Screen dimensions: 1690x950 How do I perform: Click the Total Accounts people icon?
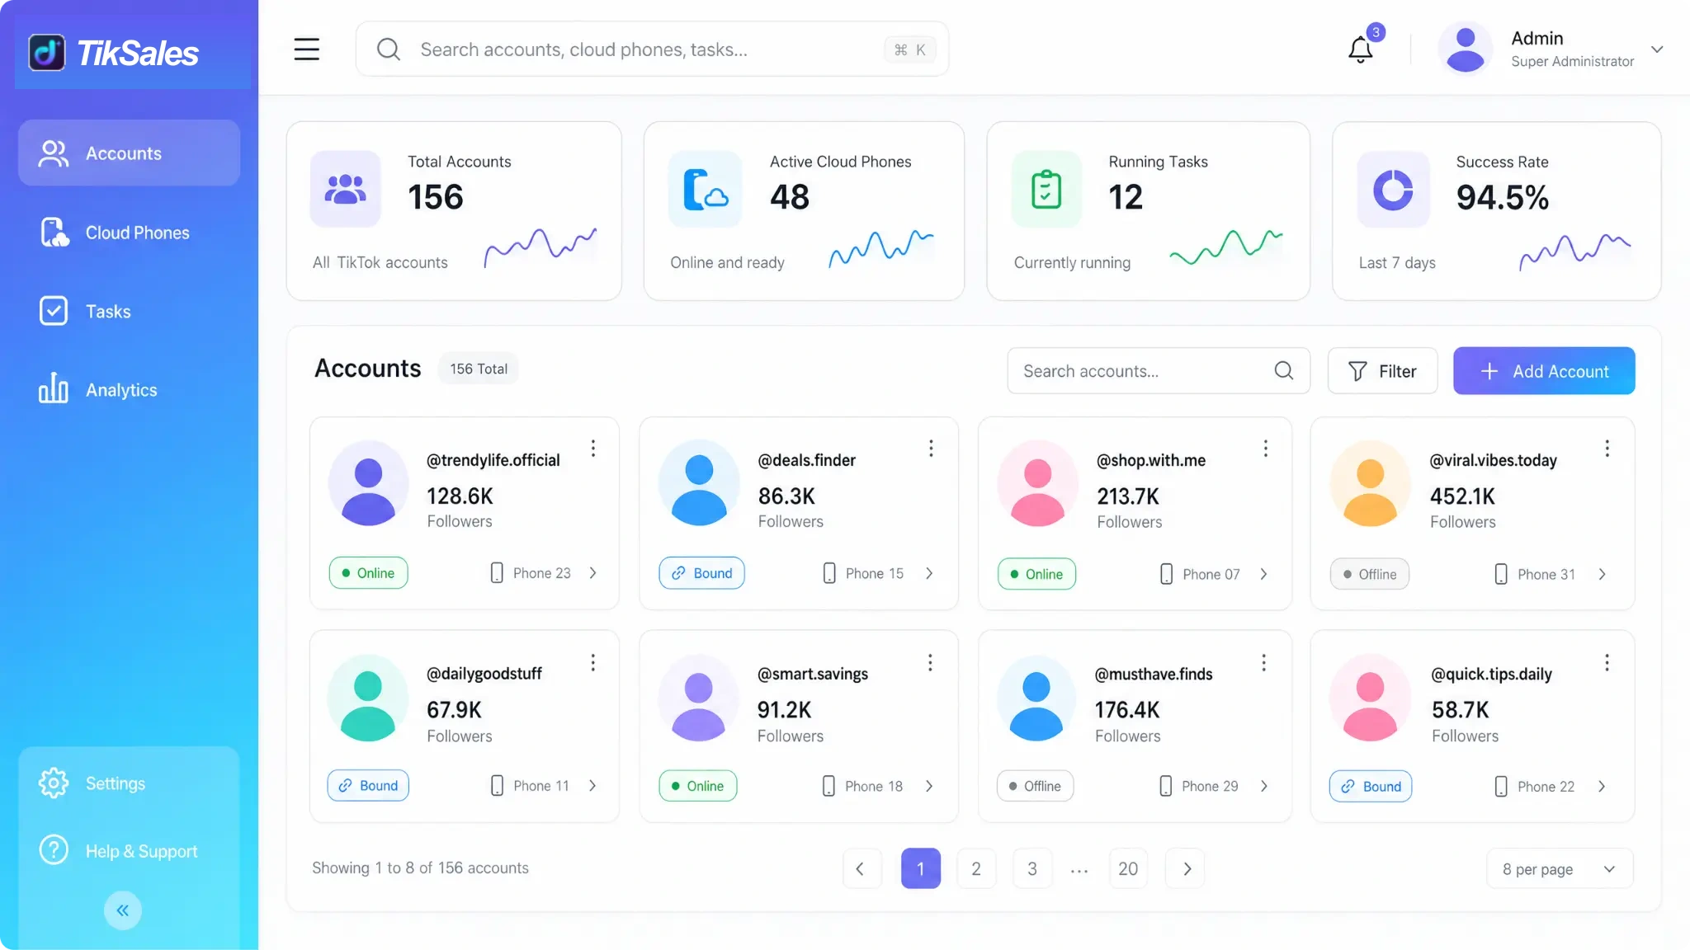pyautogui.click(x=346, y=190)
